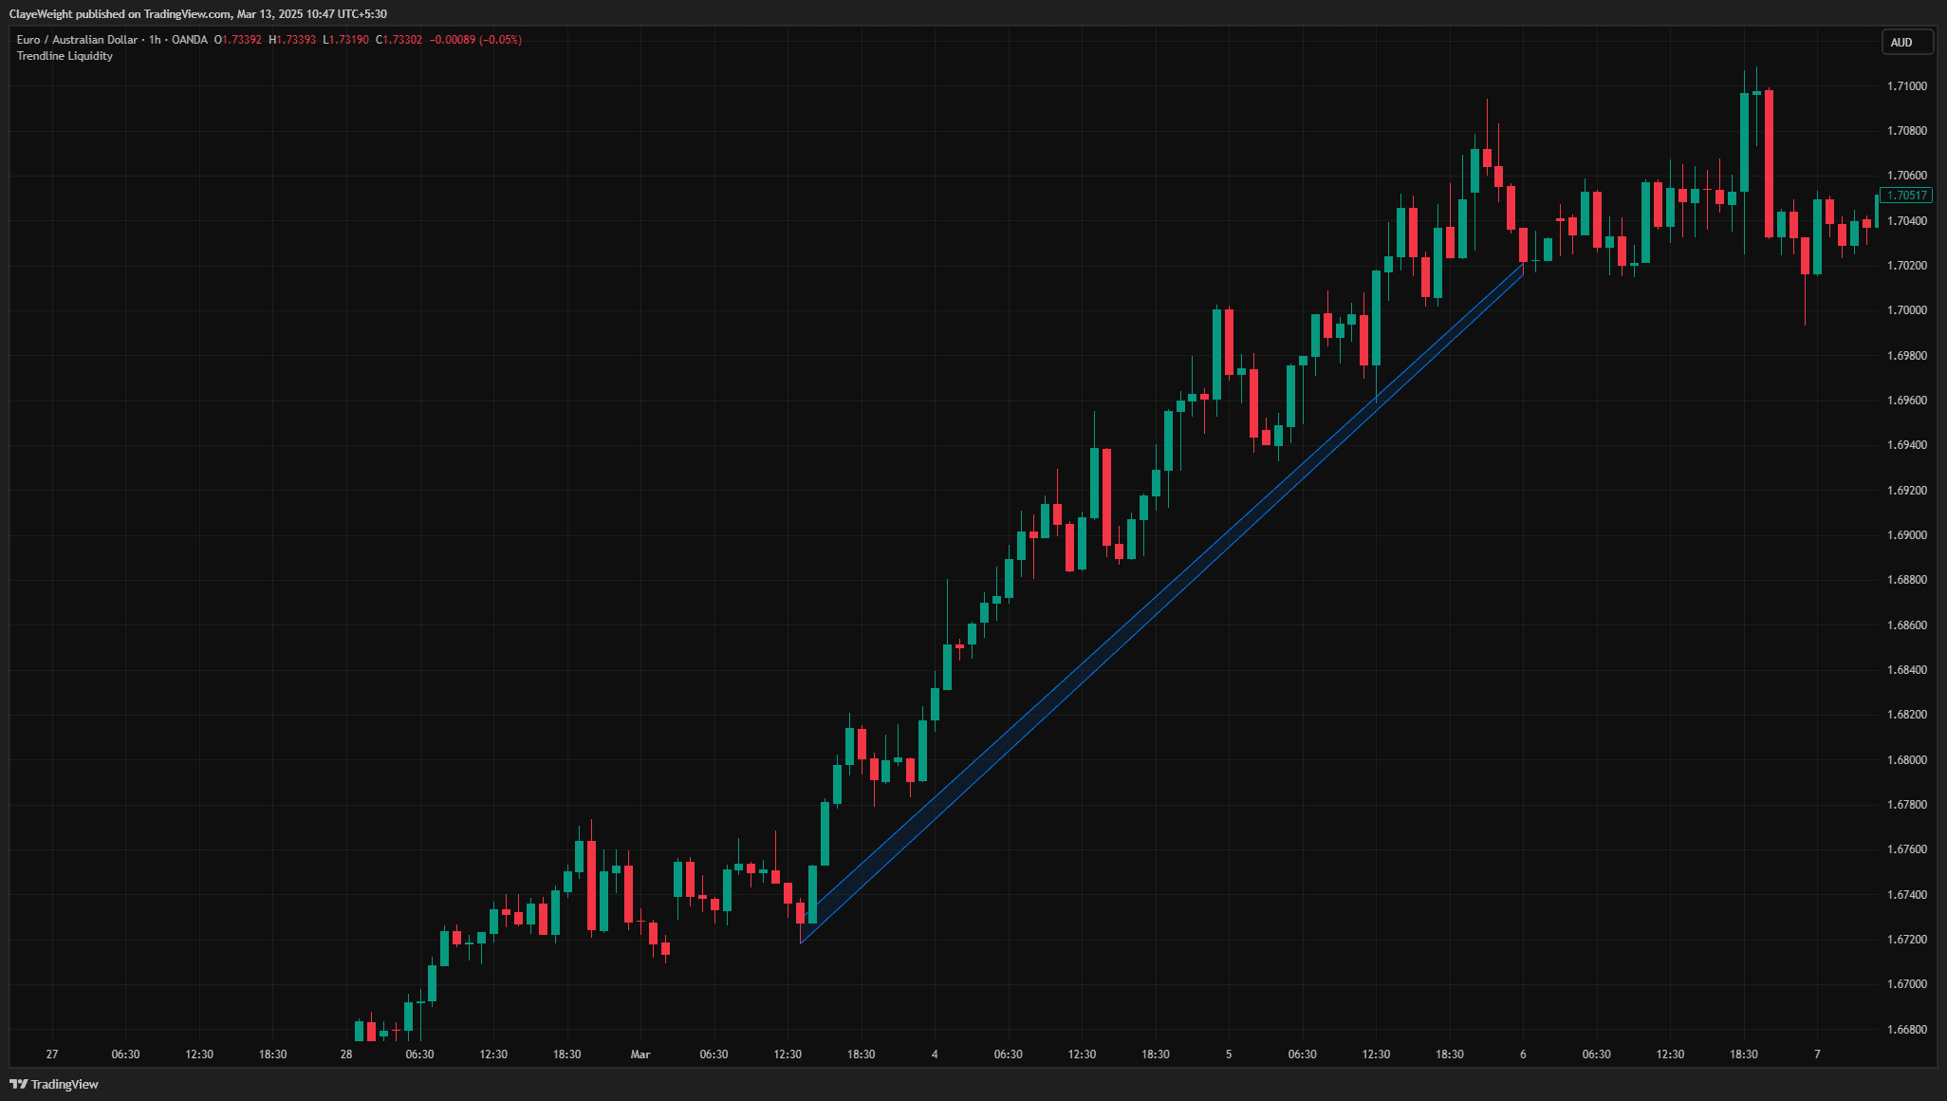Toggle the AUD currency display button
The height and width of the screenshot is (1101, 1947).
(x=1906, y=42)
